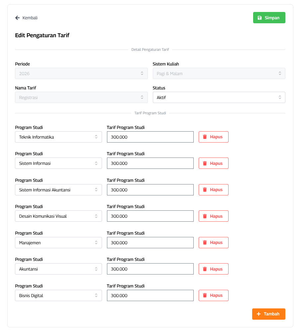Click the tarif field for Bisnis Digital
296x330 pixels.
pyautogui.click(x=150, y=295)
